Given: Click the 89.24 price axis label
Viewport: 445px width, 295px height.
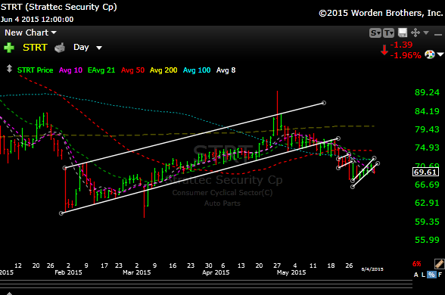Looking at the screenshot, I should click(x=427, y=92).
